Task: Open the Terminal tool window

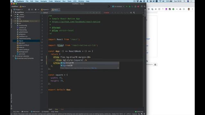Action: (25, 111)
